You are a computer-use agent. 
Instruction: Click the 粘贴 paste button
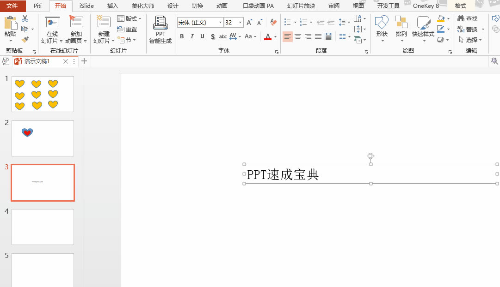[11, 28]
